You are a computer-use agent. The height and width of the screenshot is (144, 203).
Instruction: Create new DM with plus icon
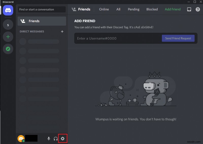[62, 32]
